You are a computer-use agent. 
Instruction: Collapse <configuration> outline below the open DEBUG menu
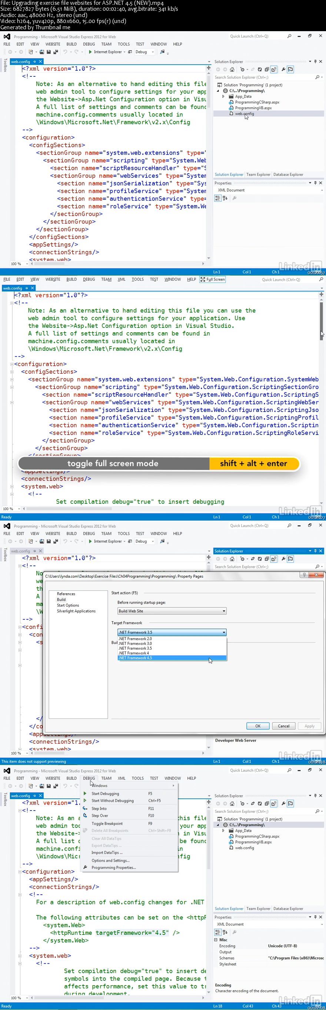20,872
